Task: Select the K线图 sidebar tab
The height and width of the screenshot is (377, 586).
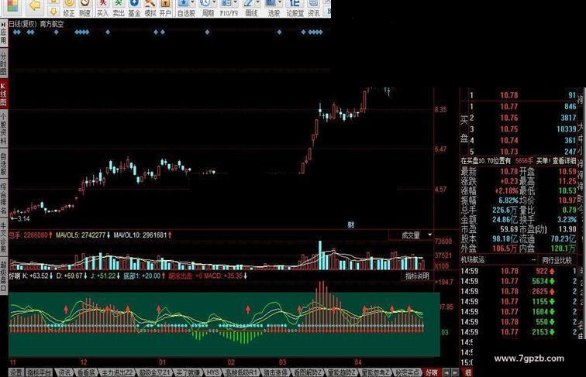Action: (3, 94)
